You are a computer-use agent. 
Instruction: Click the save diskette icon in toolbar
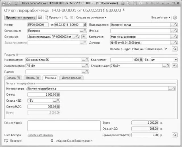click(x=40, y=18)
